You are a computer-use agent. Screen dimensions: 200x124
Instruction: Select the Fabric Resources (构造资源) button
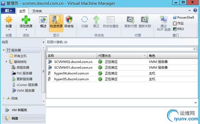coord(56,23)
